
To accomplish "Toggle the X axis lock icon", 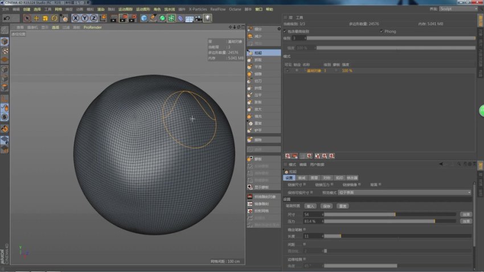I will [x=76, y=18].
